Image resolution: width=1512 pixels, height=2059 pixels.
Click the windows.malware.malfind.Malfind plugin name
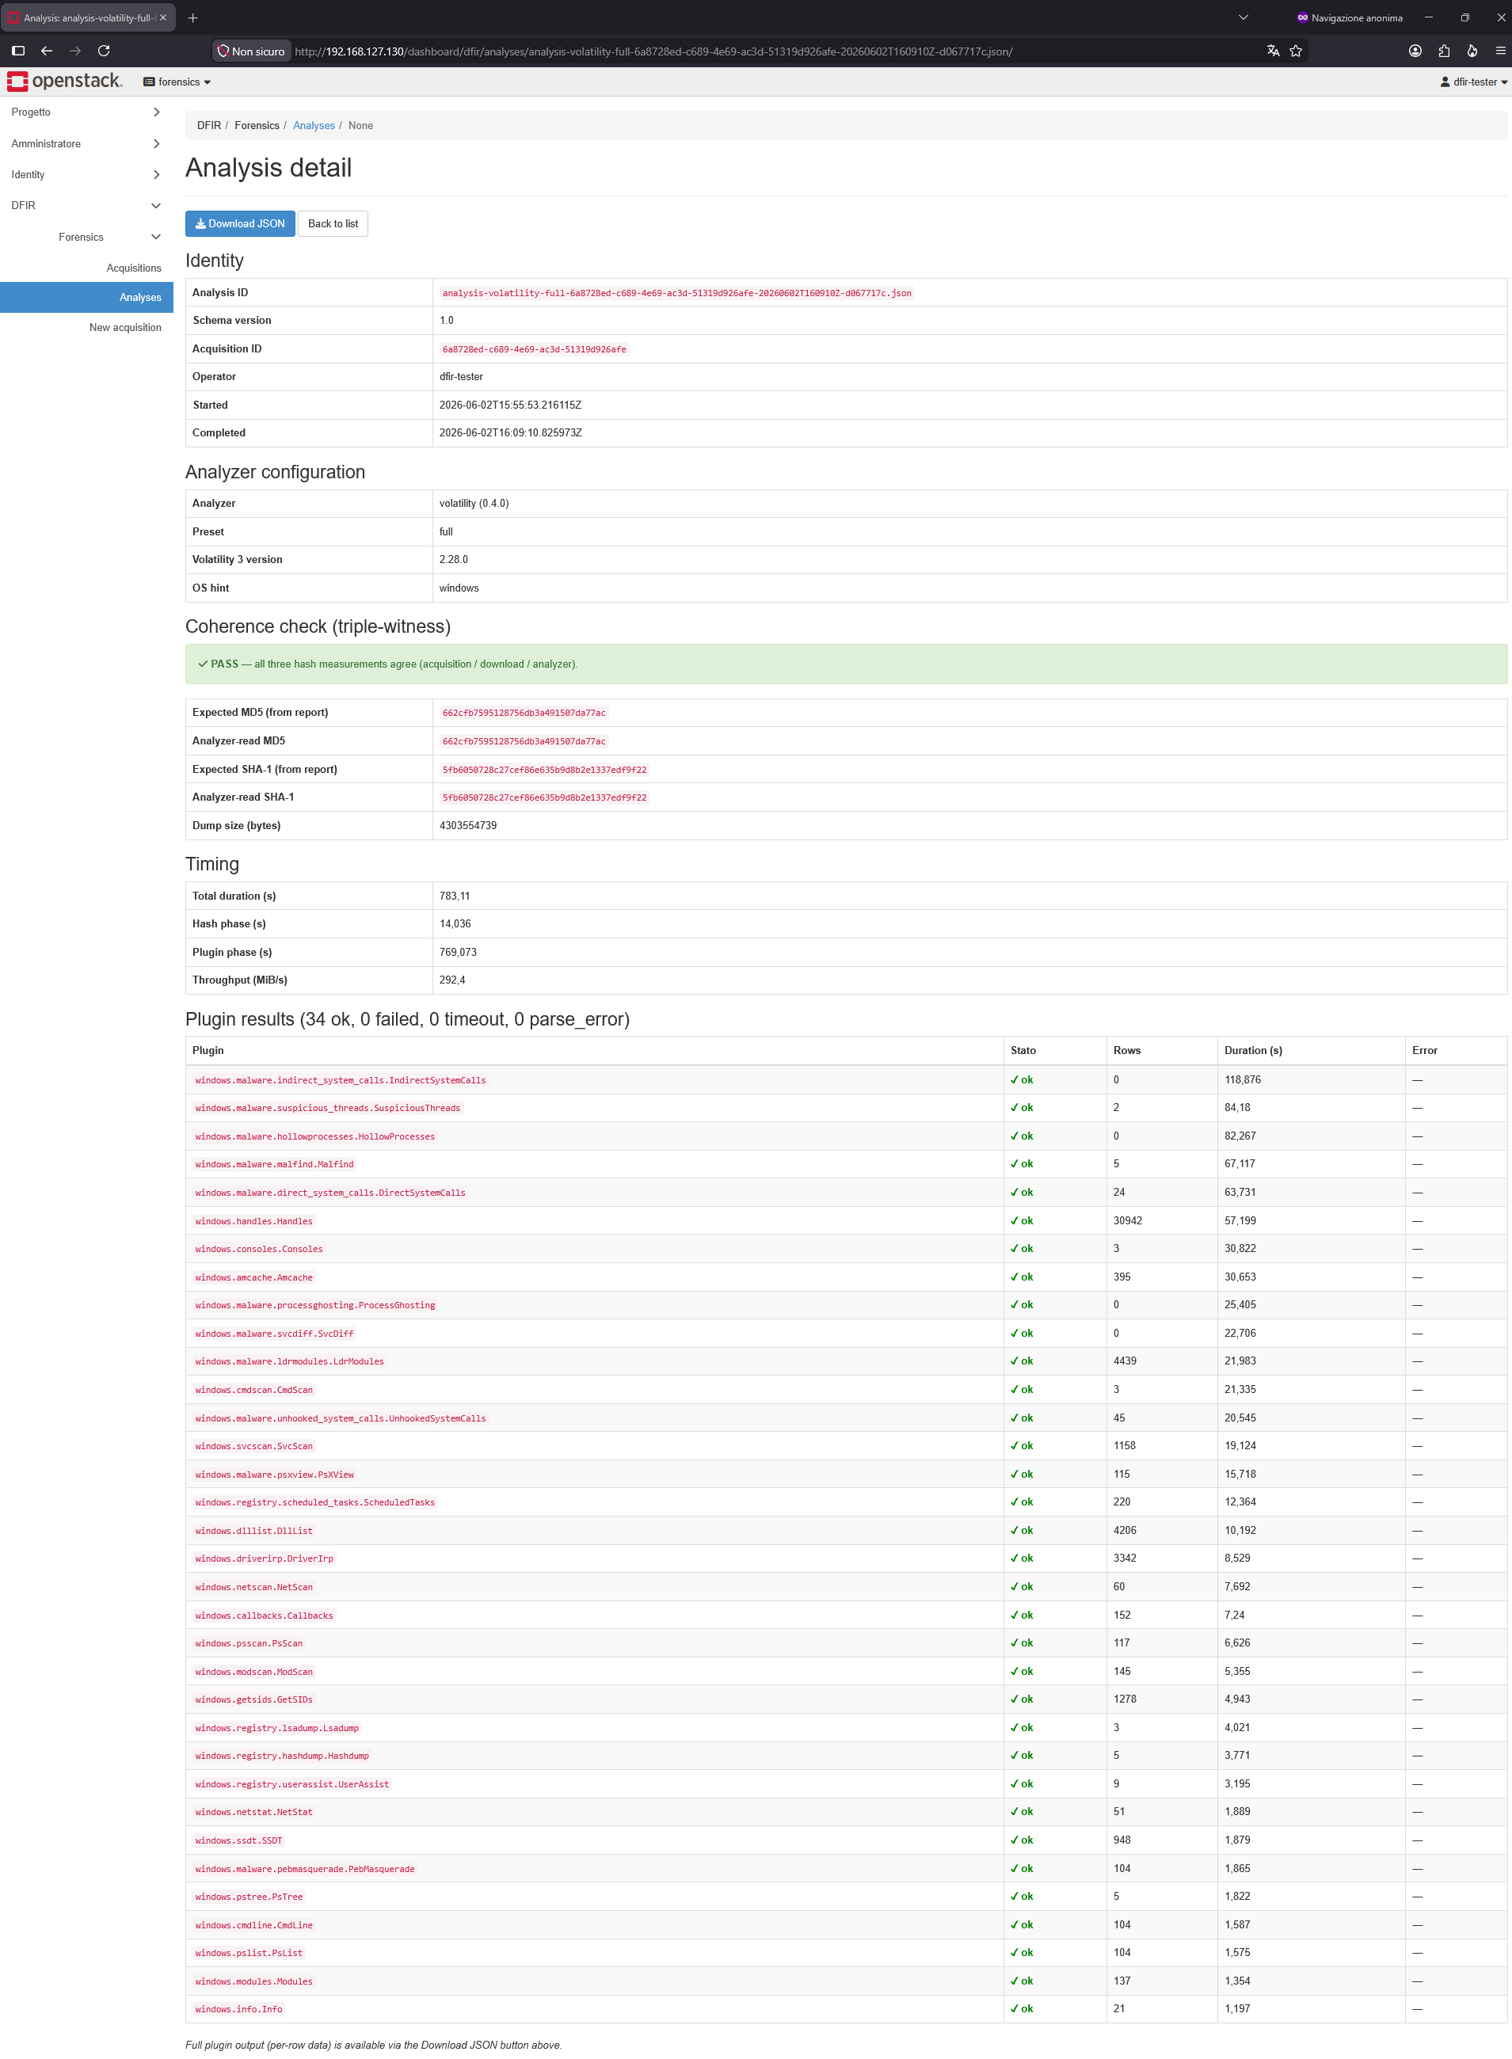[274, 1164]
